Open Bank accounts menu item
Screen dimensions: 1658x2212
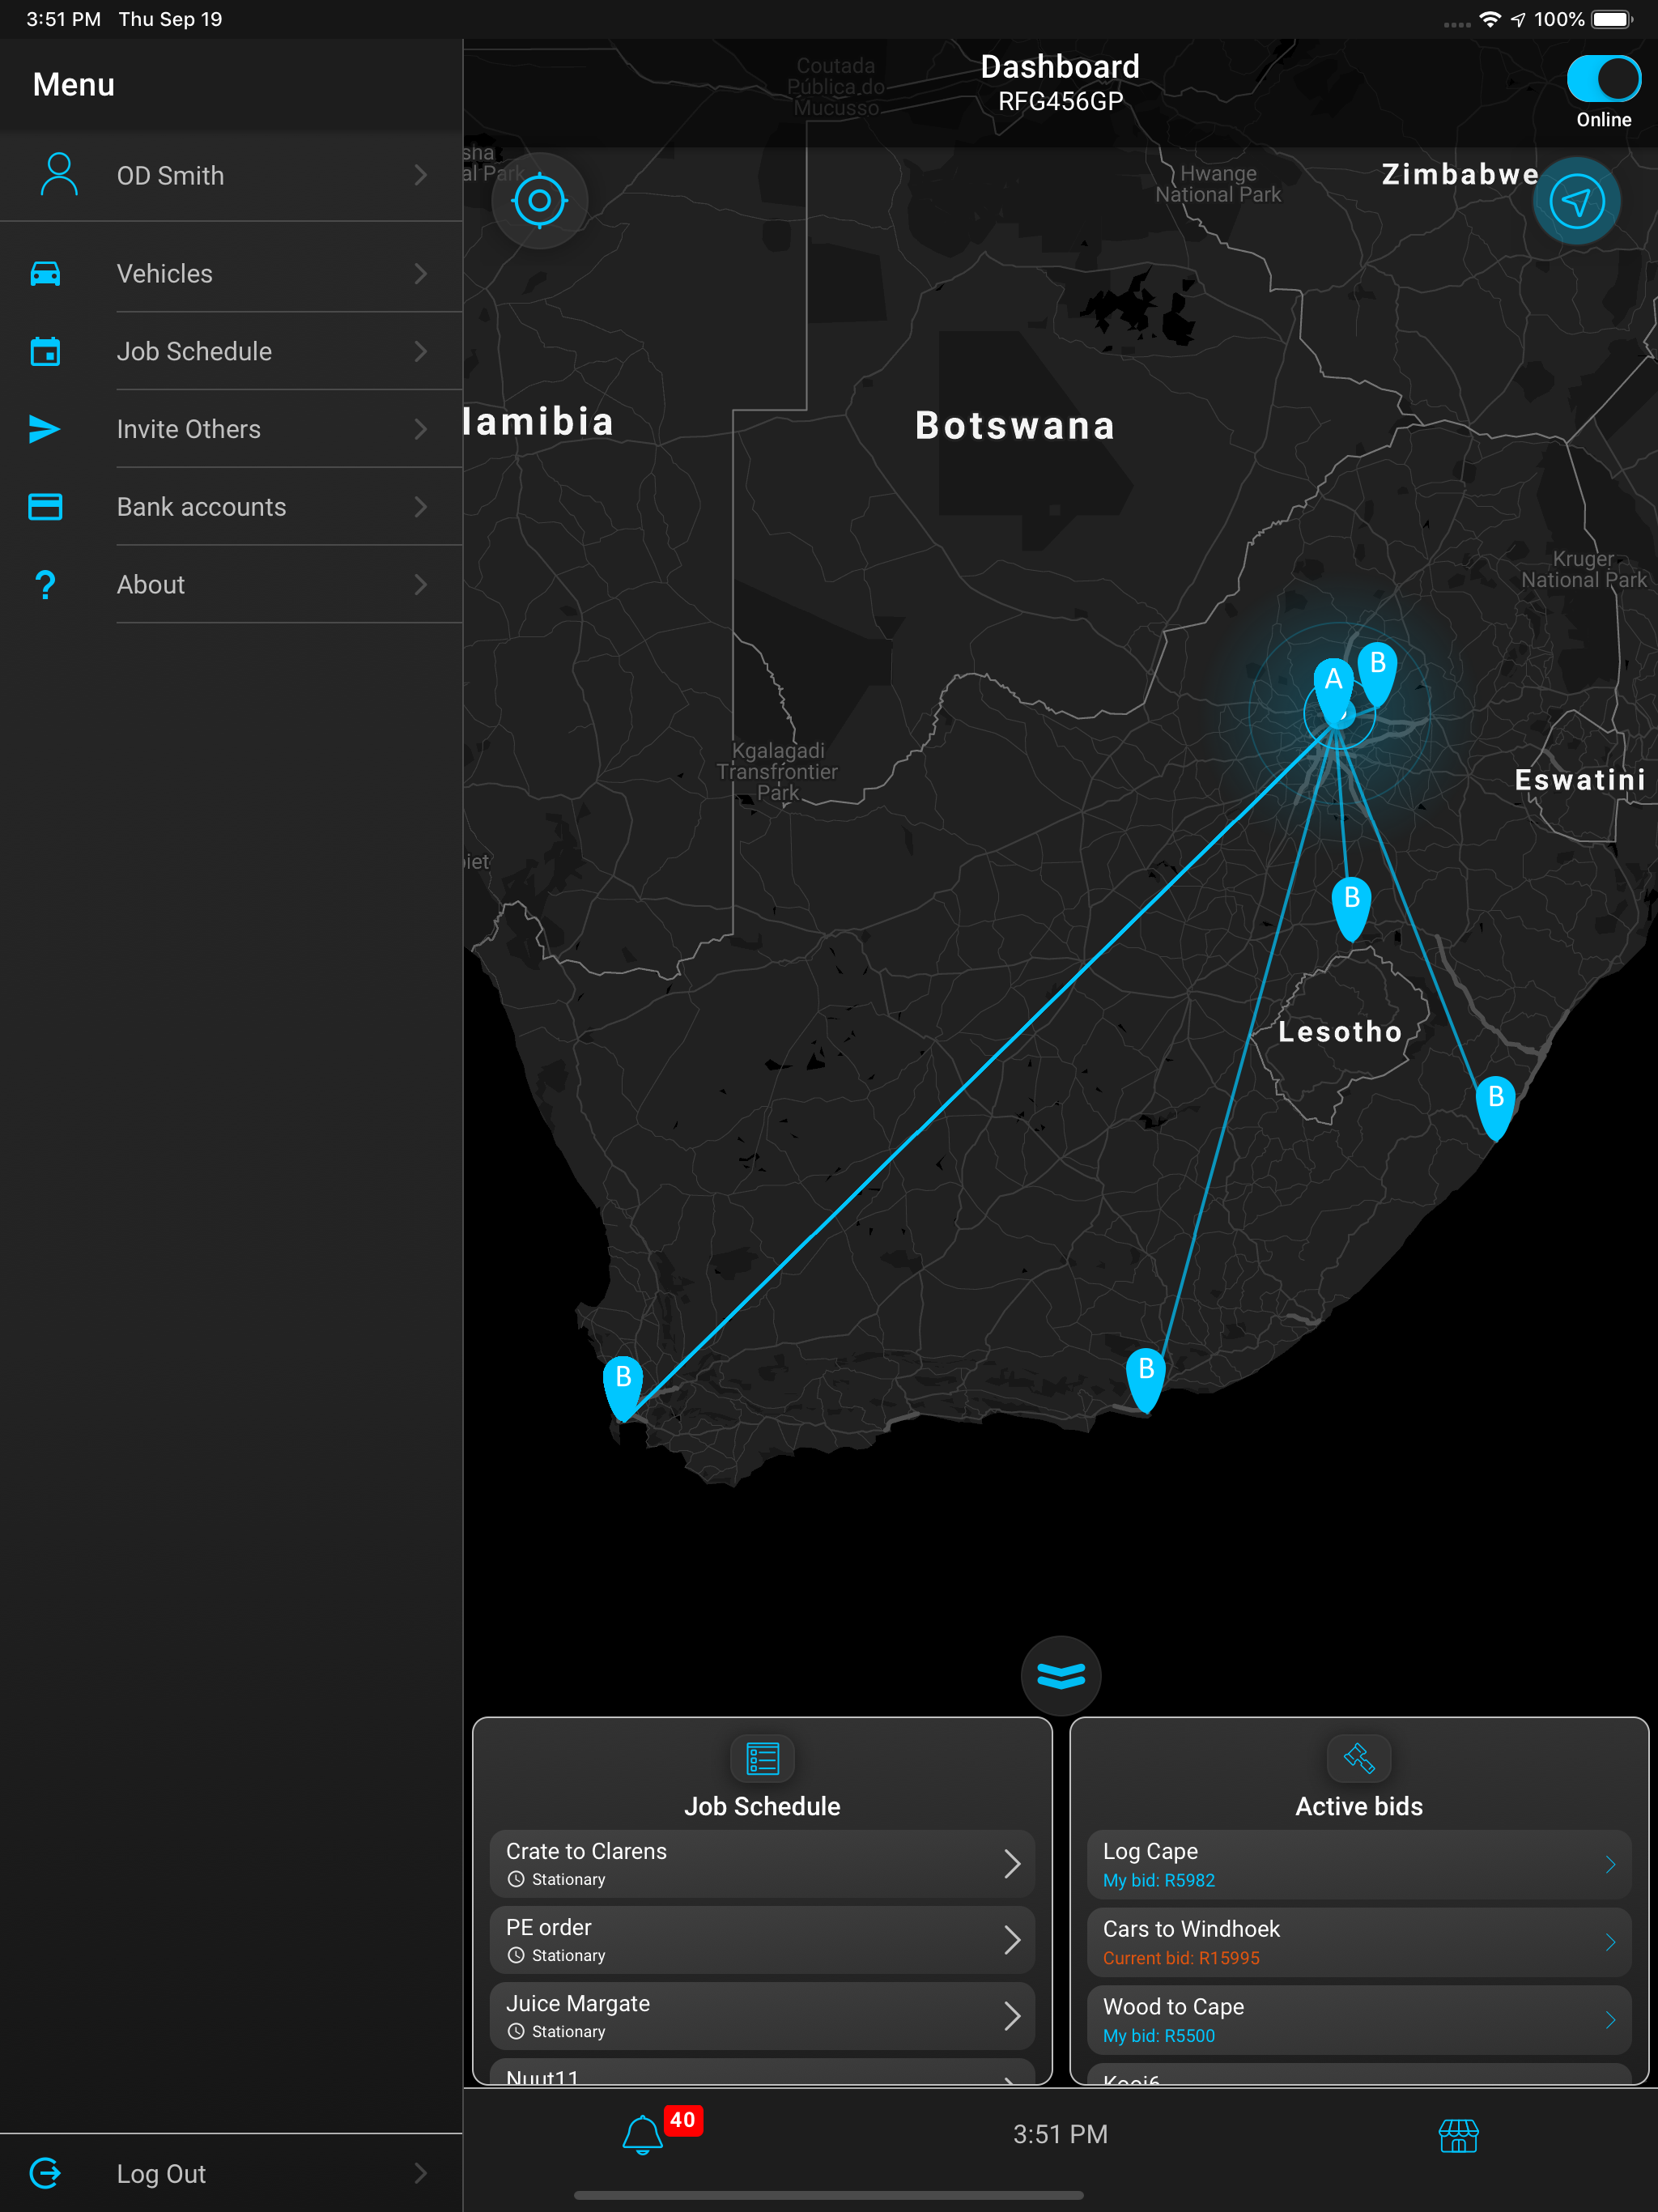coord(231,507)
